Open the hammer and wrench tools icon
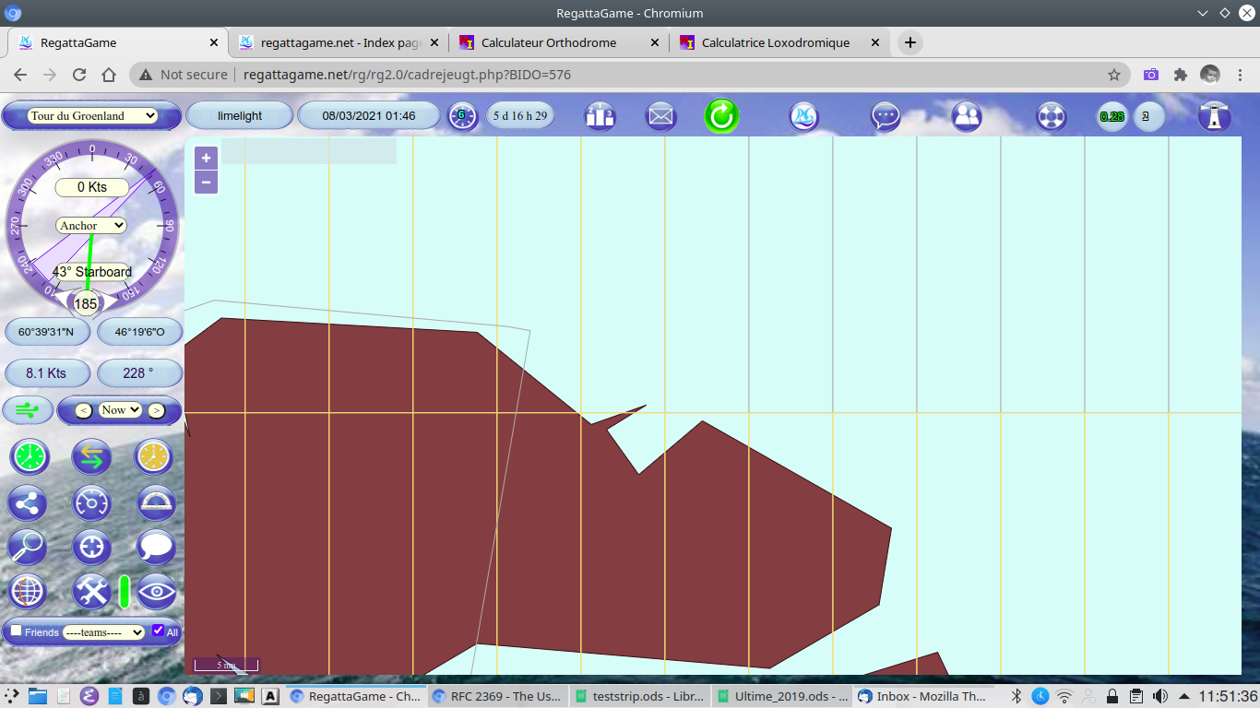 91,591
